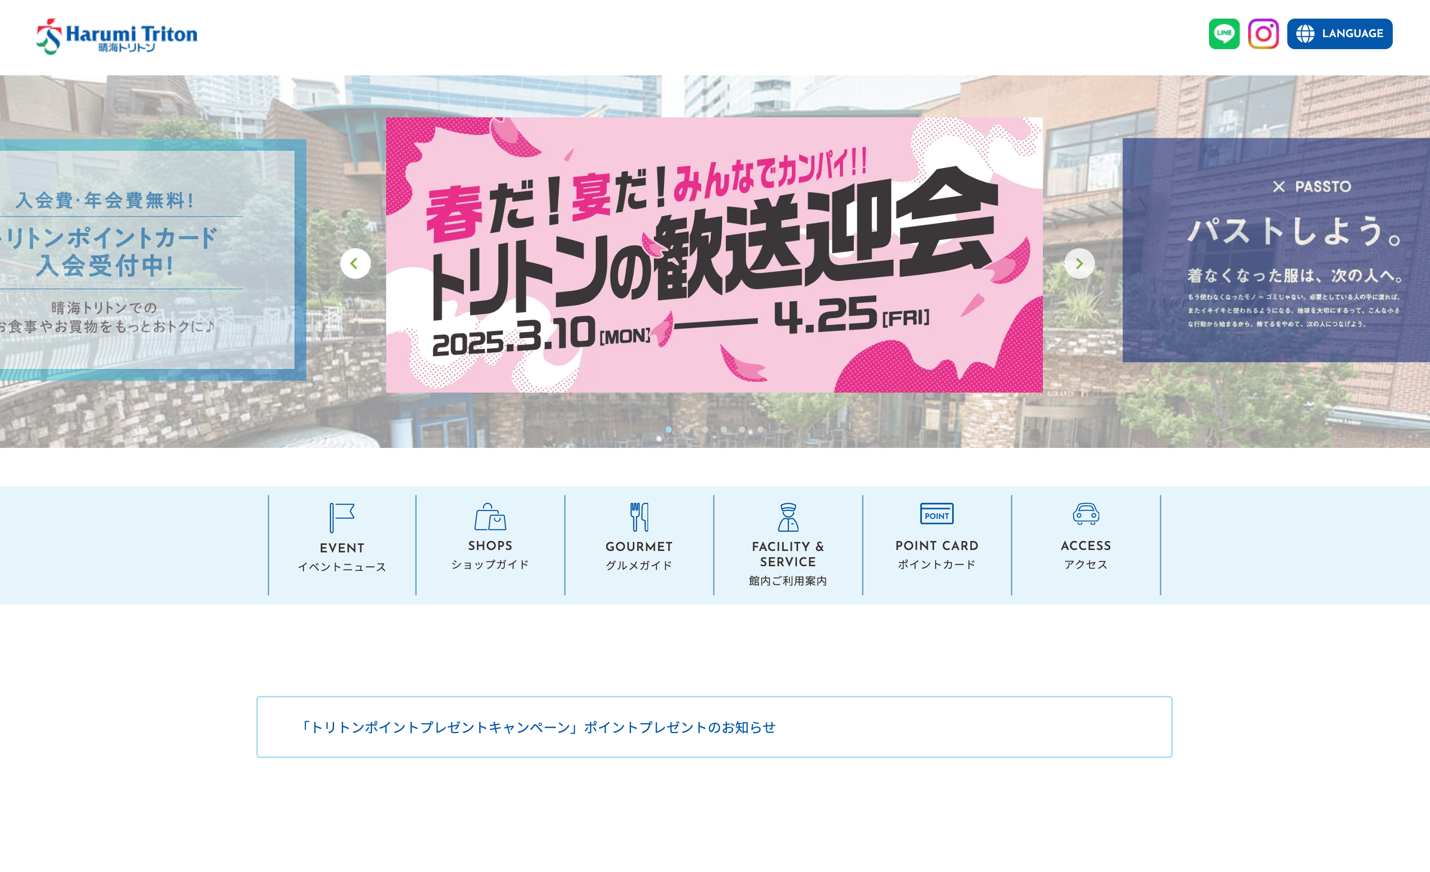The width and height of the screenshot is (1430, 872).
Task: Select the fourth carousel pagination dot
Action: (x=724, y=429)
